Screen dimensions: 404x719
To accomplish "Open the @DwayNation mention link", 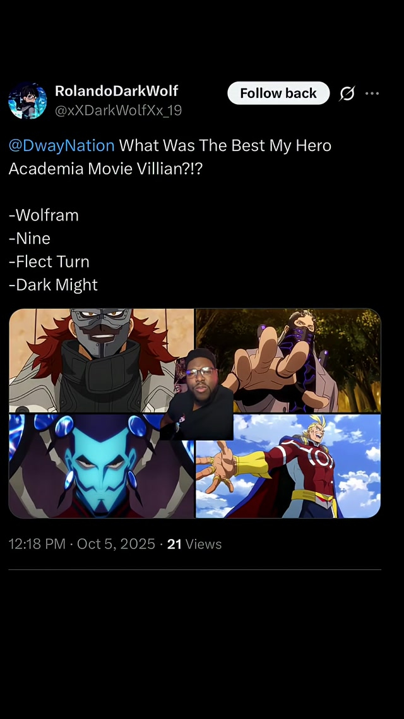I will point(61,145).
